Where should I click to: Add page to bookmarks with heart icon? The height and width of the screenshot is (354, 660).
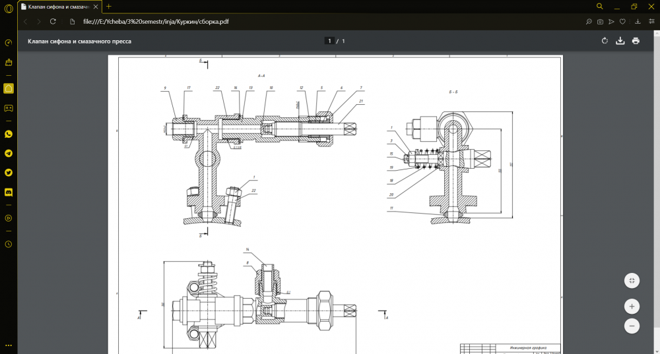[622, 21]
